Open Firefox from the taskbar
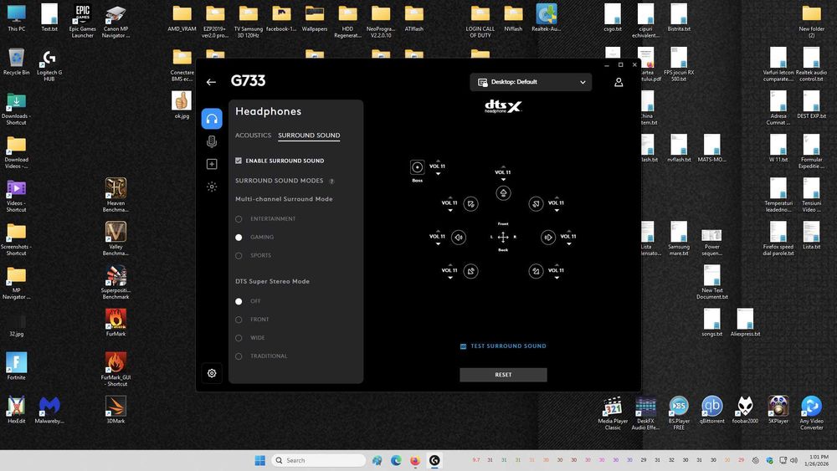Image resolution: width=837 pixels, height=471 pixels. click(415, 460)
